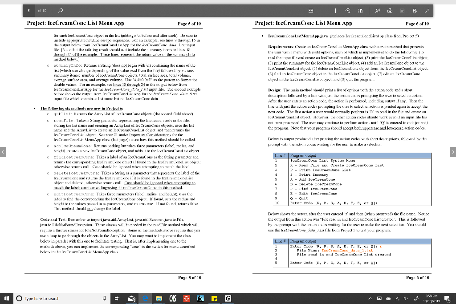This screenshot has height=304, width=456.
Task: Open the clock showing 2:58 PM
Action: point(432,299)
